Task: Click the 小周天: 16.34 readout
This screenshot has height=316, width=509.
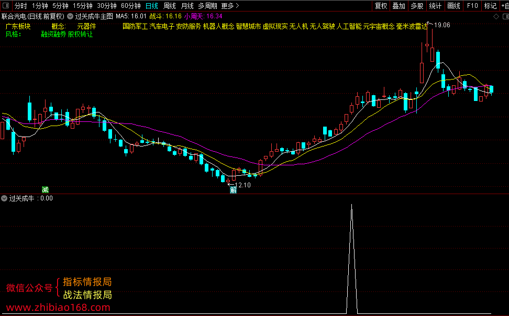Action: click(203, 16)
